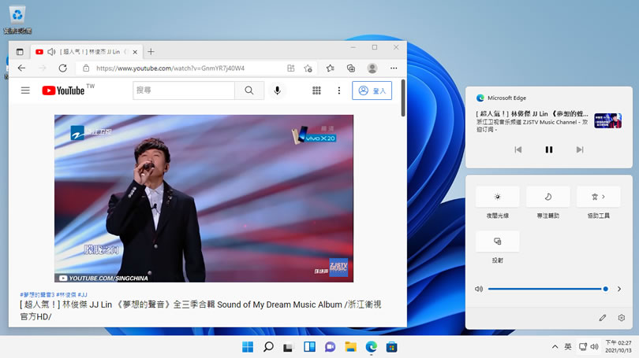The height and width of the screenshot is (358, 639).
Task: Click the video title text
Action: click(x=200, y=311)
